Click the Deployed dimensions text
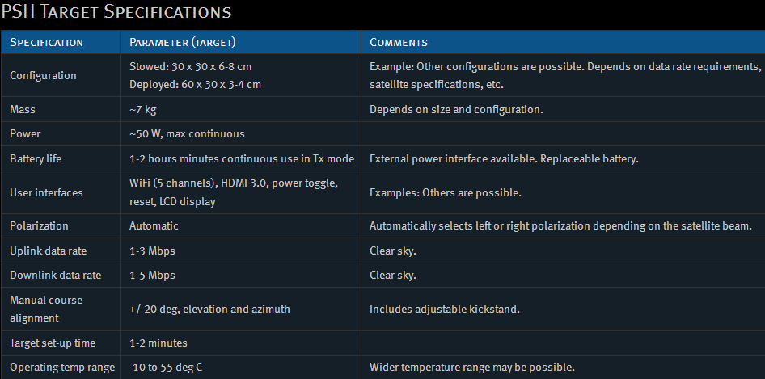This screenshot has height=379, width=765. tap(195, 84)
